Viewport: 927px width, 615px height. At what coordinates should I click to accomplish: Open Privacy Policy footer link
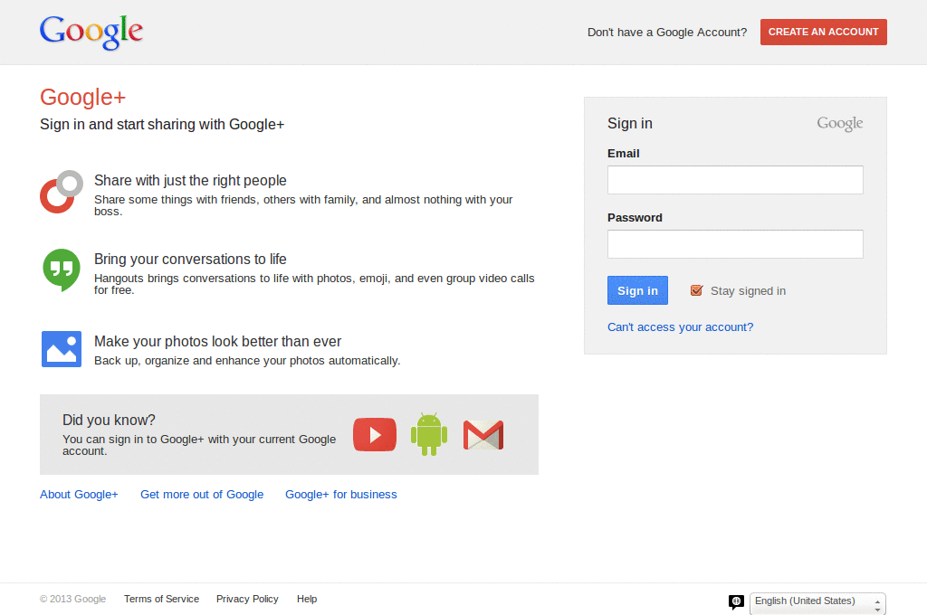coord(247,599)
